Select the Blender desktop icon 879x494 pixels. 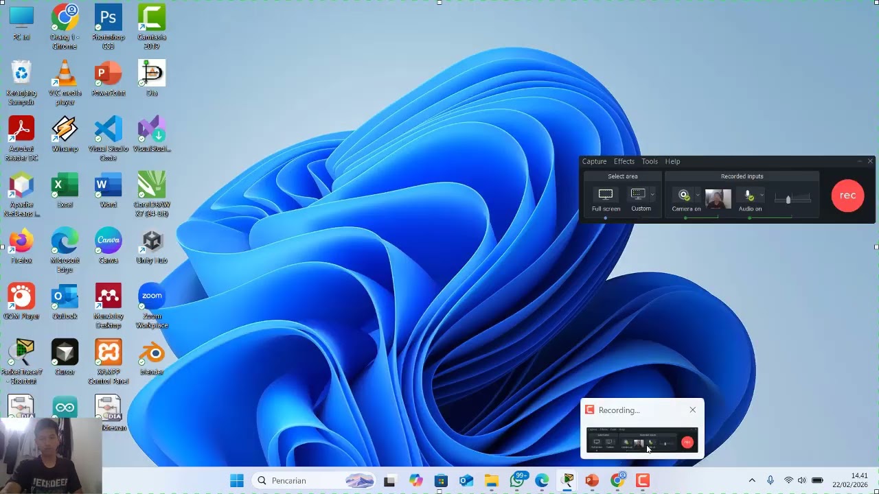151,358
